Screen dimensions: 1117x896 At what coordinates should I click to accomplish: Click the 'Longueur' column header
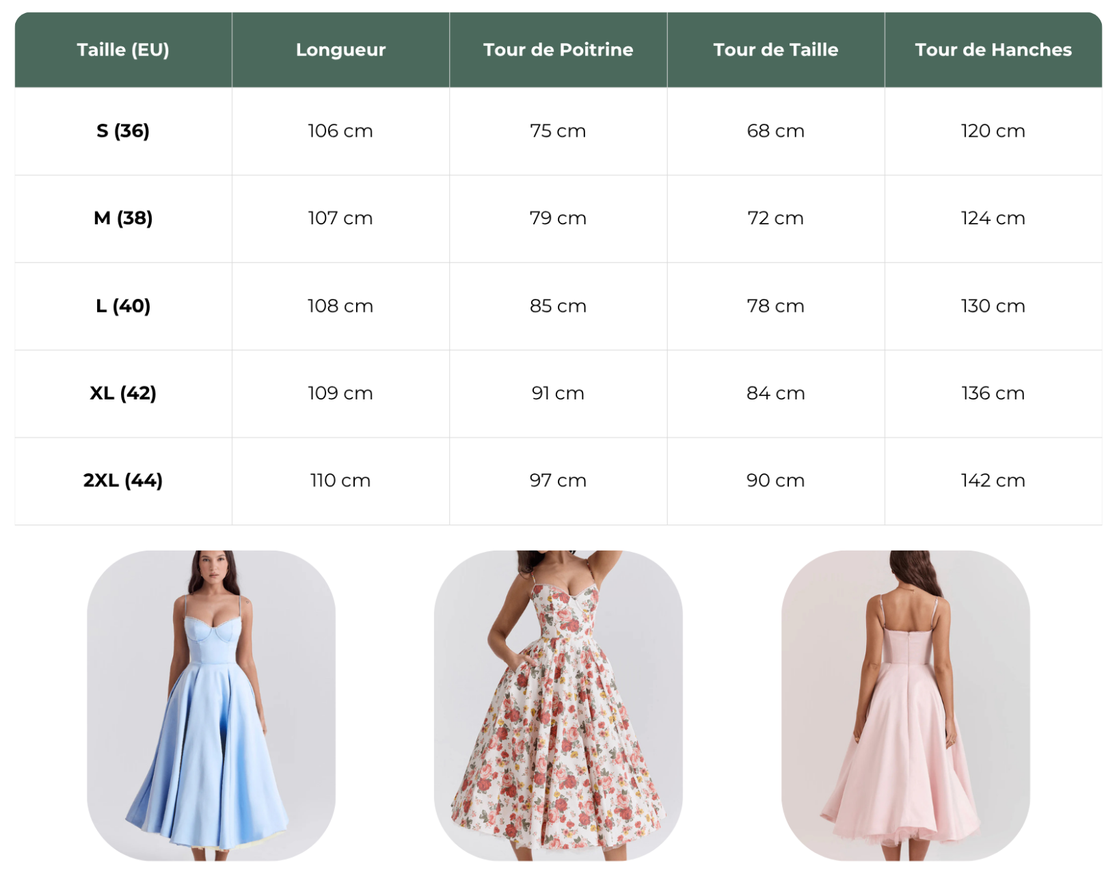(340, 50)
